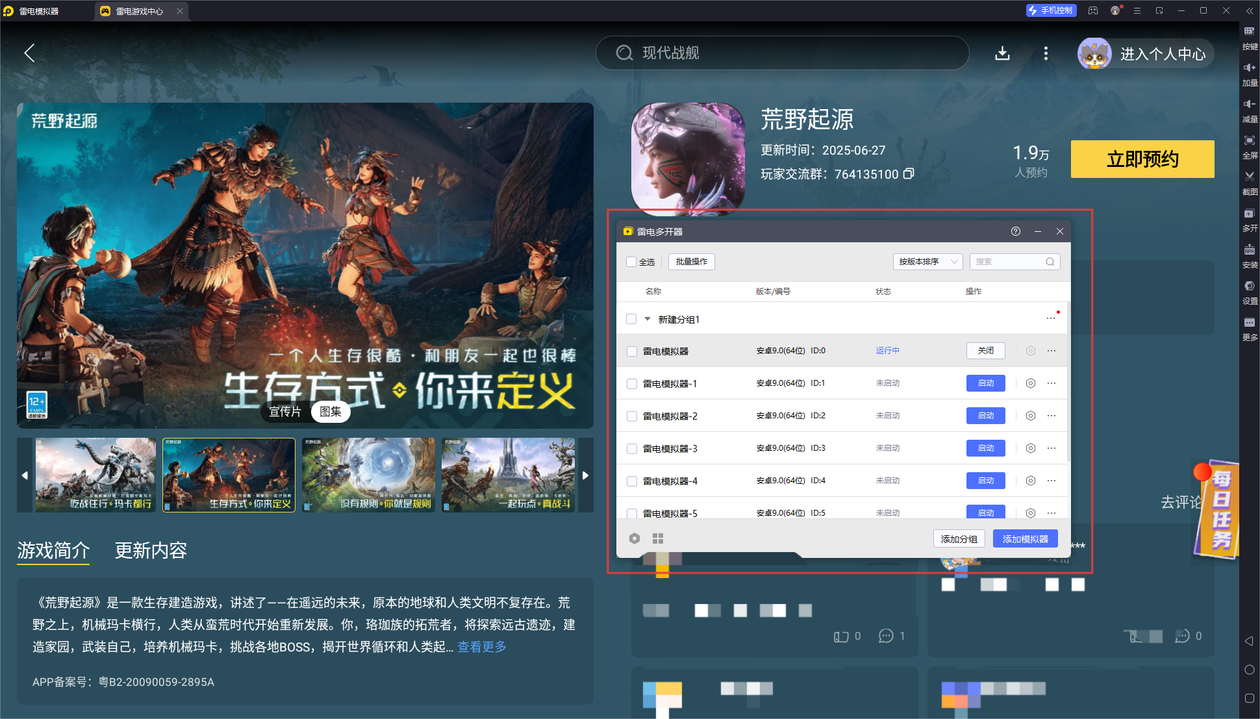This screenshot has height=719, width=1260.
Task: Focus the 现代战舰 search field
Action: coord(782,53)
